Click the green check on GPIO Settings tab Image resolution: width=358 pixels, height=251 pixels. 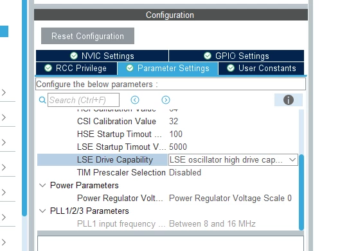208,56
